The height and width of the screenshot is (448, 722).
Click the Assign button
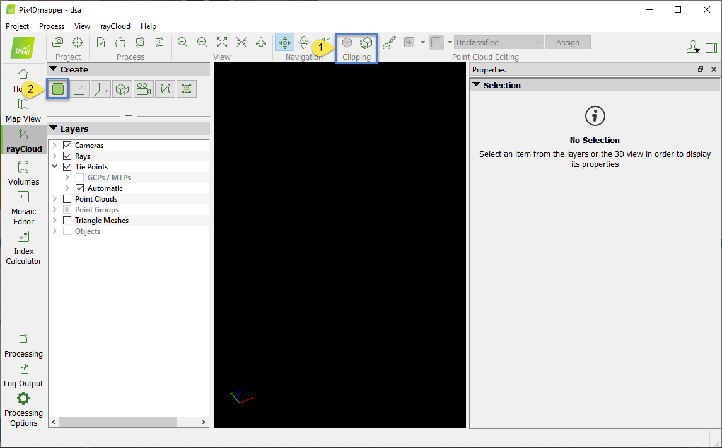568,42
